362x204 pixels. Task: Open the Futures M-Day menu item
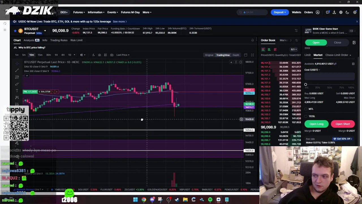pos(130,12)
